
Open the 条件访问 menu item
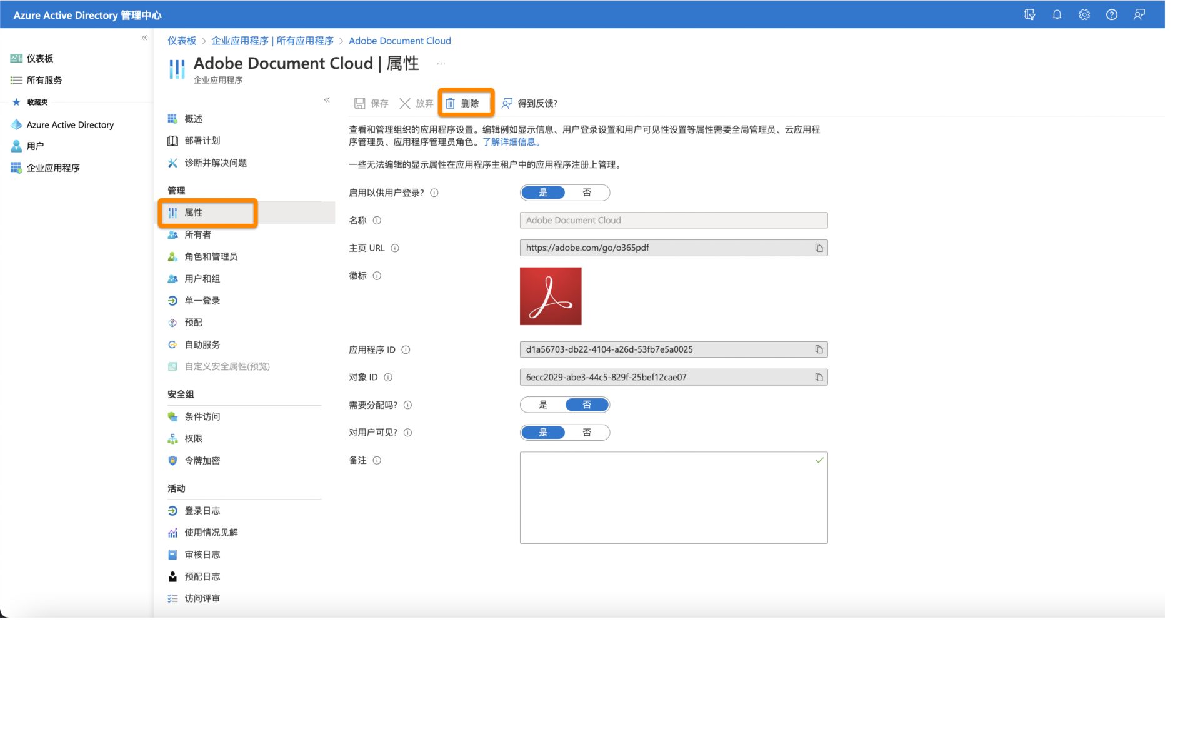pos(202,416)
